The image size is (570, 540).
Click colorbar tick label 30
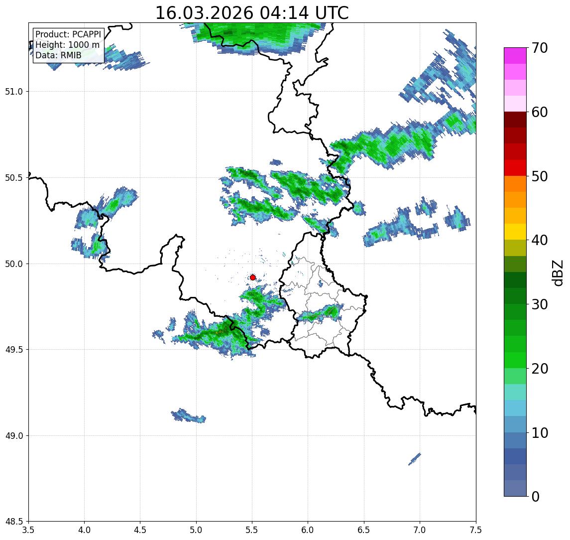tap(540, 304)
